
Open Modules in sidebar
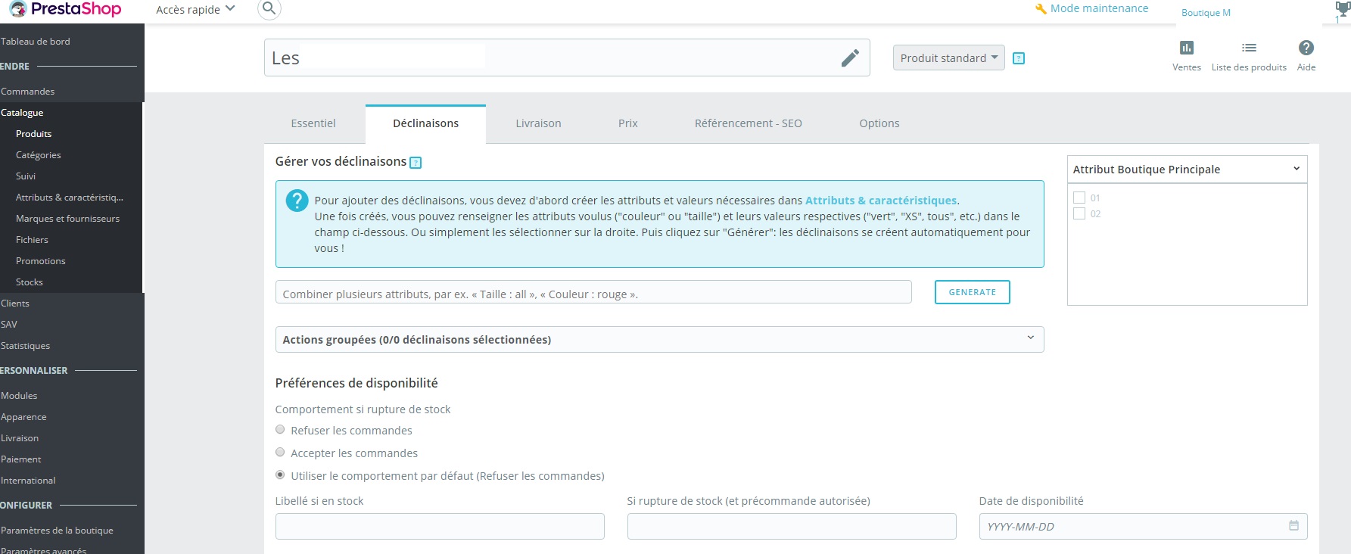pos(20,396)
